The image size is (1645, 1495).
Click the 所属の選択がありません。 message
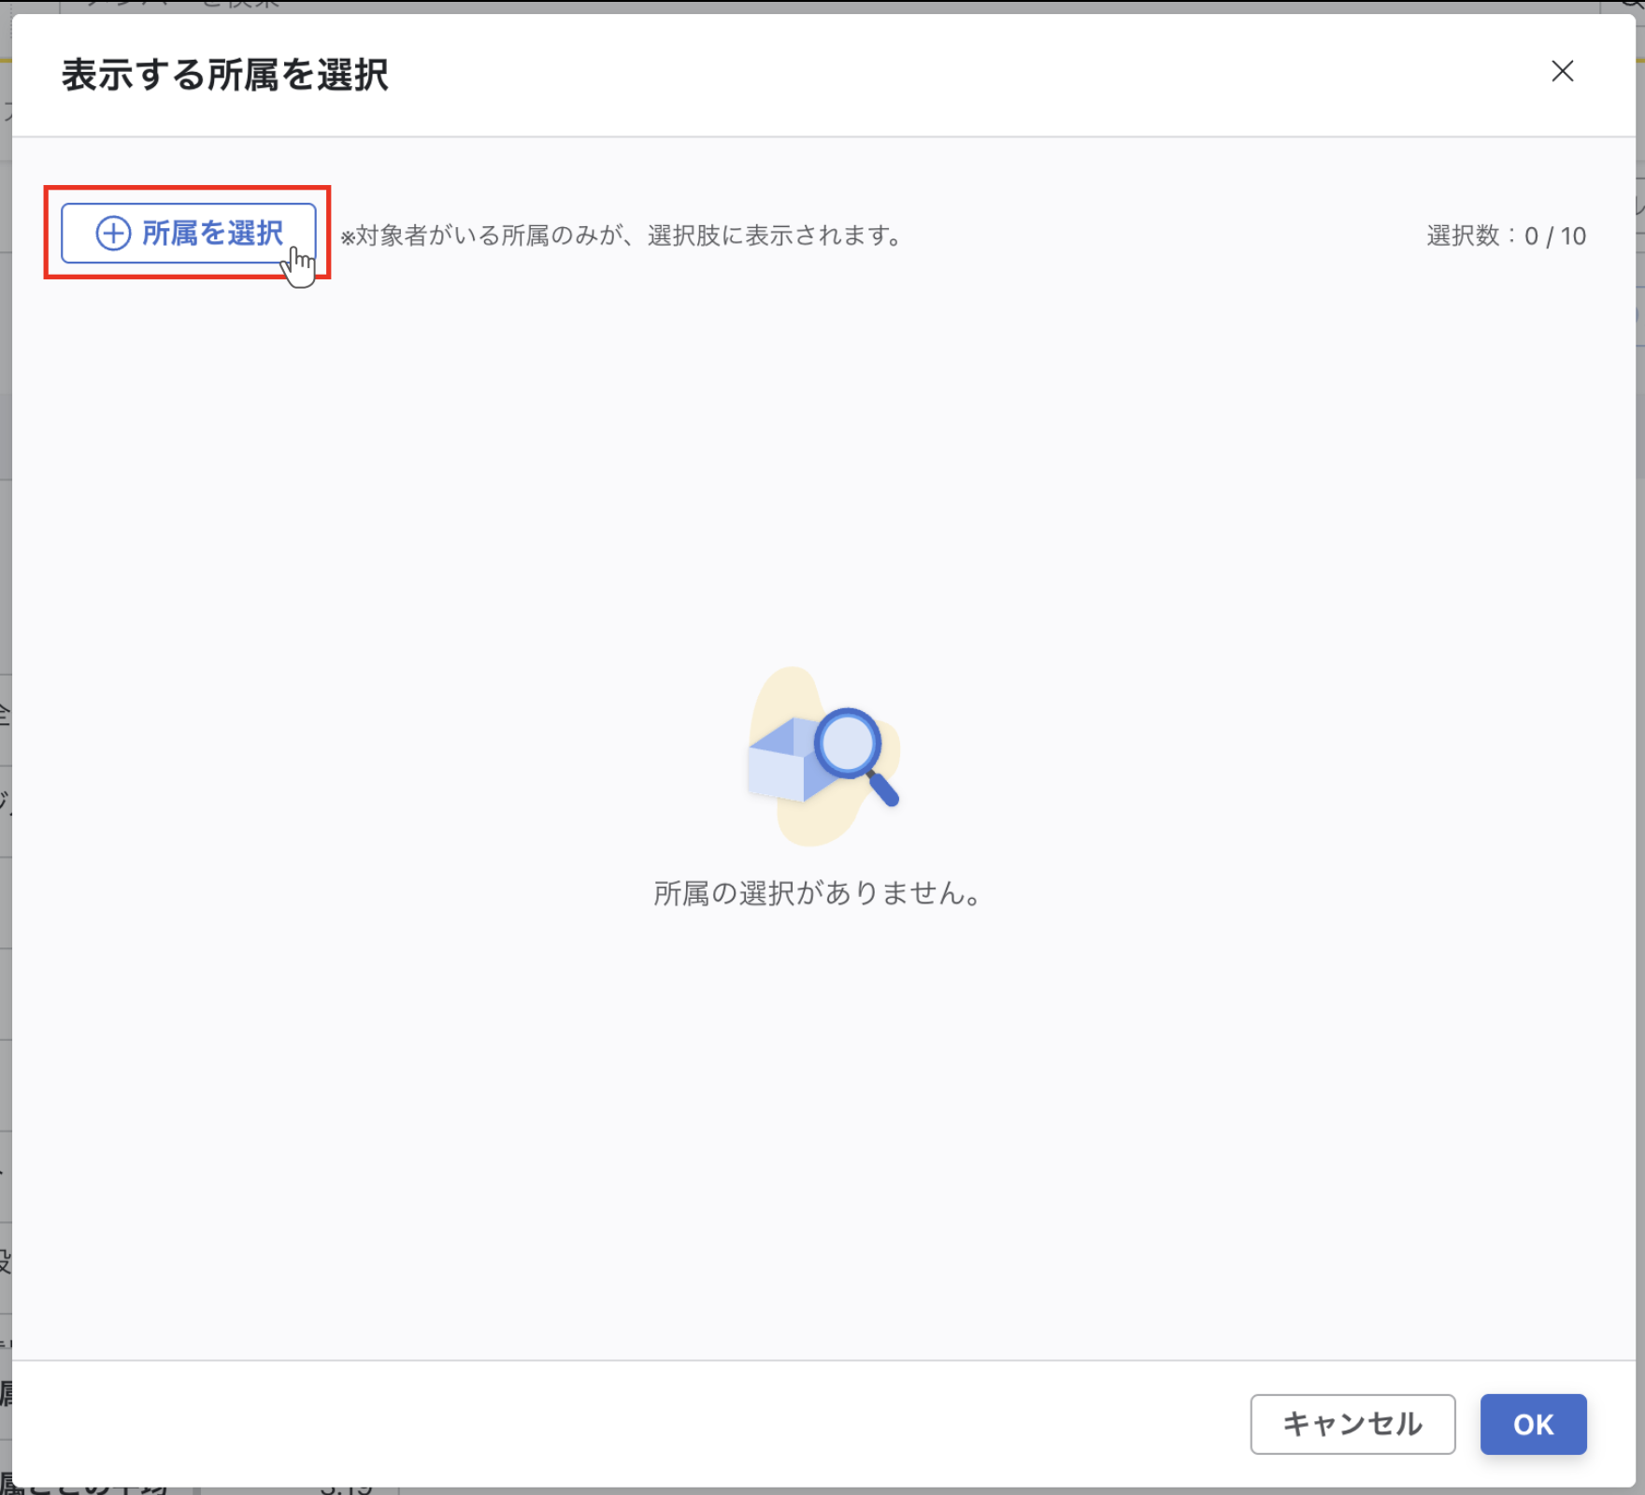(819, 893)
